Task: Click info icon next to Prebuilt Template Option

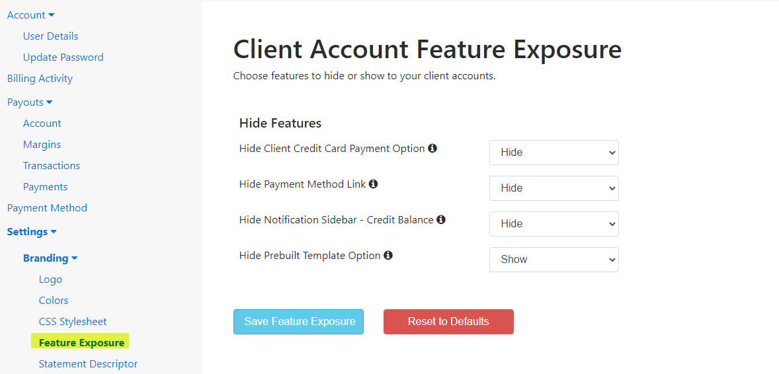Action: pyautogui.click(x=388, y=255)
